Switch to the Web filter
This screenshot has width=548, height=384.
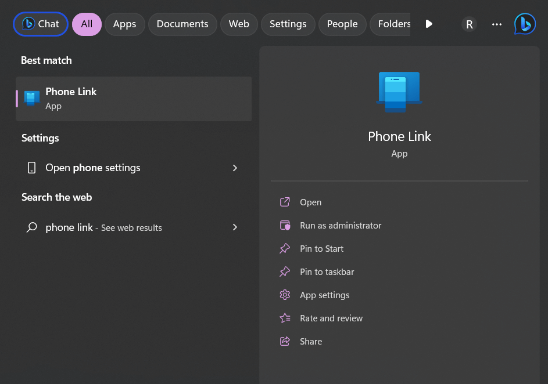point(239,24)
